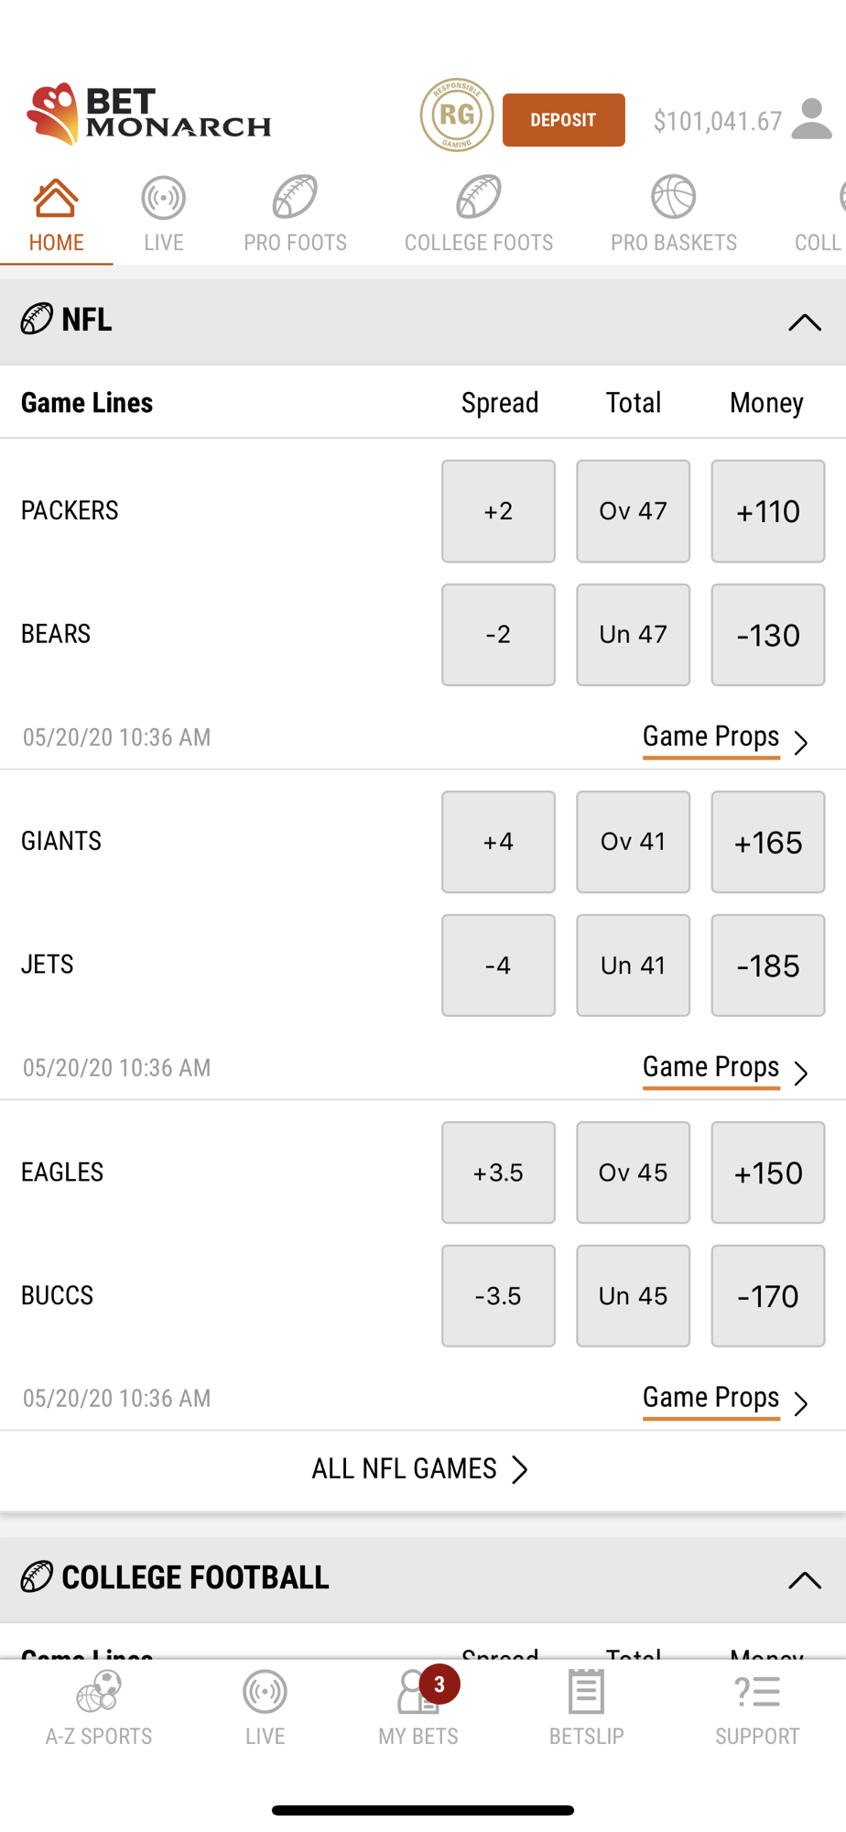The height and width of the screenshot is (1832, 846).
Task: Open the Betslip icon
Action: [586, 1708]
